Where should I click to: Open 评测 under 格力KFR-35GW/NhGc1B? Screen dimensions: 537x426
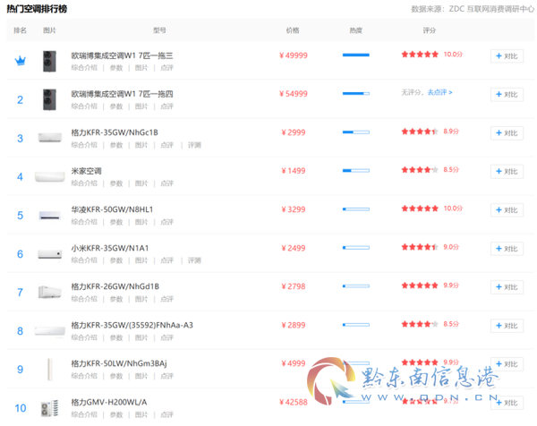coord(194,145)
